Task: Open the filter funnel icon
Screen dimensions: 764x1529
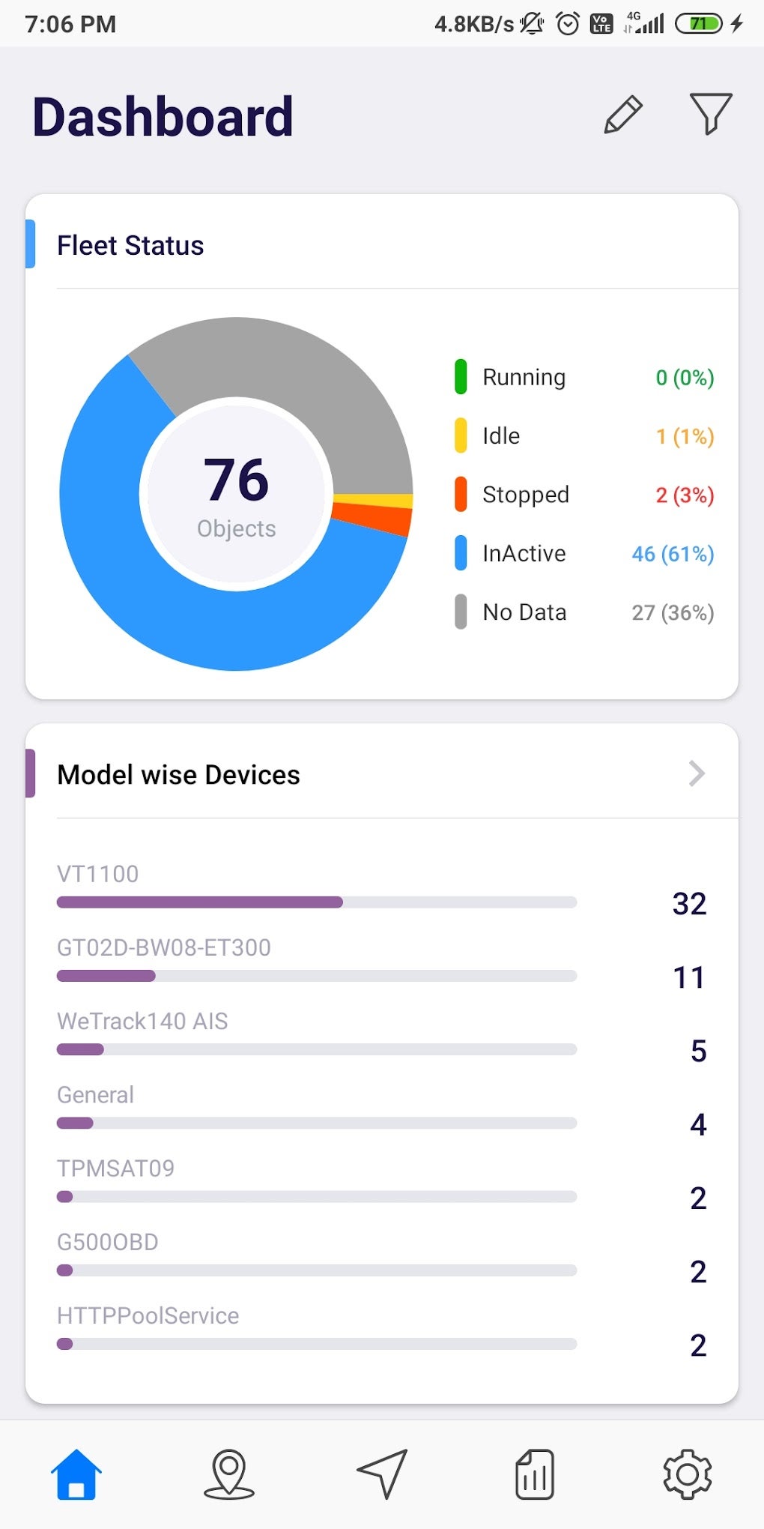Action: tap(710, 114)
